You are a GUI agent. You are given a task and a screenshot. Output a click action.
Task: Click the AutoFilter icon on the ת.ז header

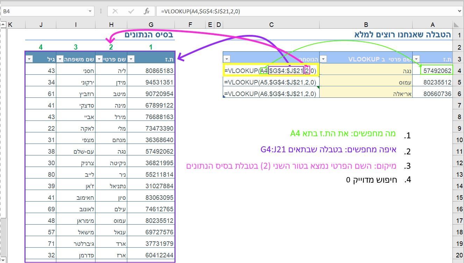pos(131,59)
